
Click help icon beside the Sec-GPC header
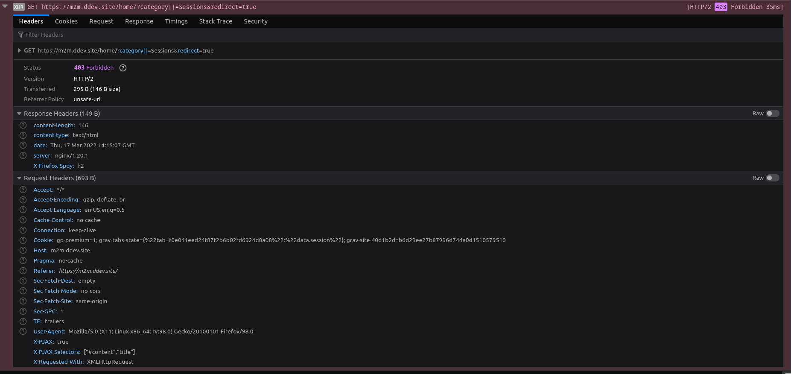23,311
